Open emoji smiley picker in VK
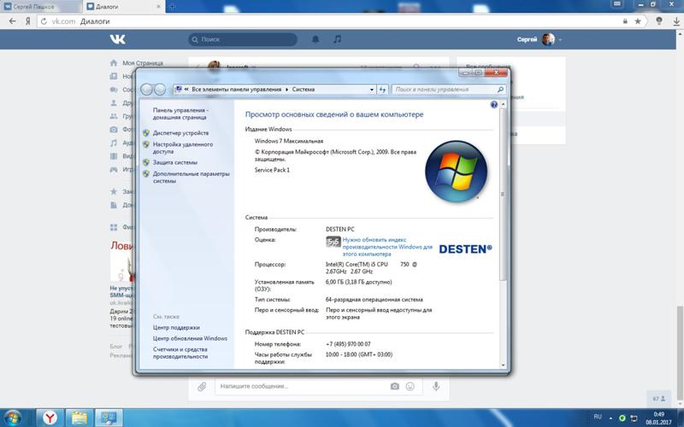This screenshot has height=427, width=684. click(x=410, y=386)
